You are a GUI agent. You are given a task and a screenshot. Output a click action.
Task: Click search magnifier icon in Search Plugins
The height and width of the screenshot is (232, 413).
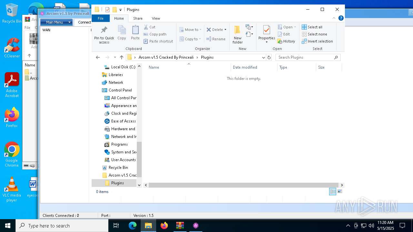[x=336, y=57]
